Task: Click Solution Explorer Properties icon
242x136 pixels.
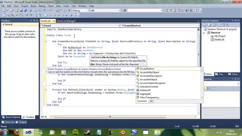Action: click(204, 25)
